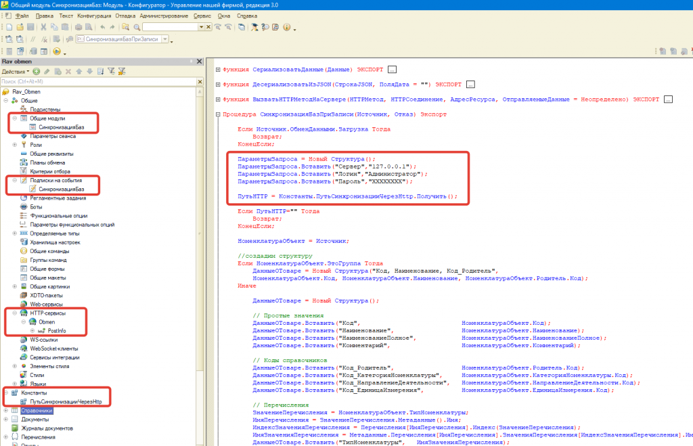Open procedure list dropdown СинхронизацияБазПриЗаписи
This screenshot has width=693, height=446.
tap(165, 39)
